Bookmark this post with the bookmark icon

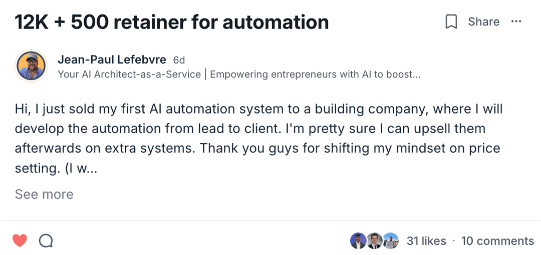click(x=451, y=22)
